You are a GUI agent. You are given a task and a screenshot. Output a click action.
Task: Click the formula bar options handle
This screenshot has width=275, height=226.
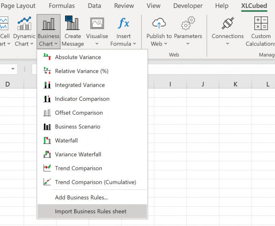point(25,69)
